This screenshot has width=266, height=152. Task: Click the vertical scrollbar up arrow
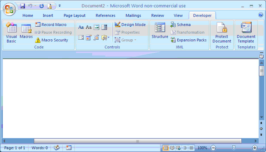(x=261, y=62)
